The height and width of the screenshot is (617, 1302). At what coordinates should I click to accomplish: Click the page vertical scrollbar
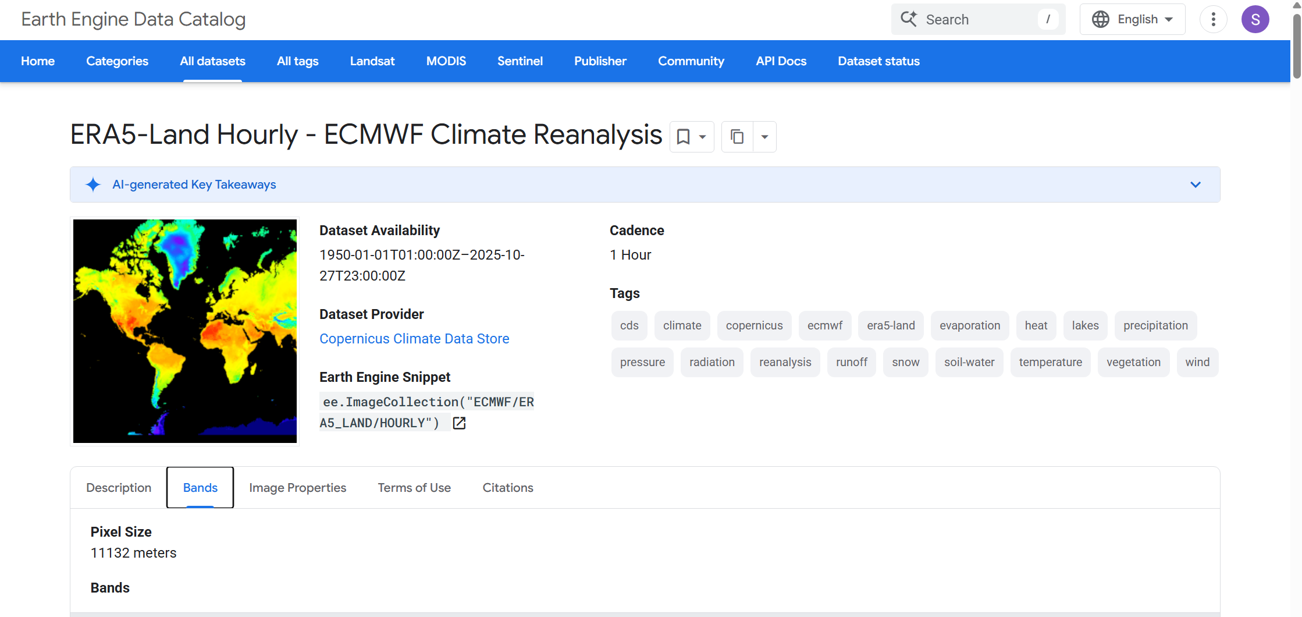pos(1297,47)
